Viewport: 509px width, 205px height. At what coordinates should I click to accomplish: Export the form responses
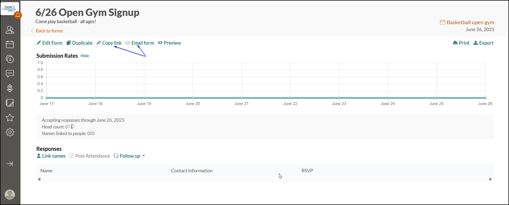pyautogui.click(x=483, y=43)
